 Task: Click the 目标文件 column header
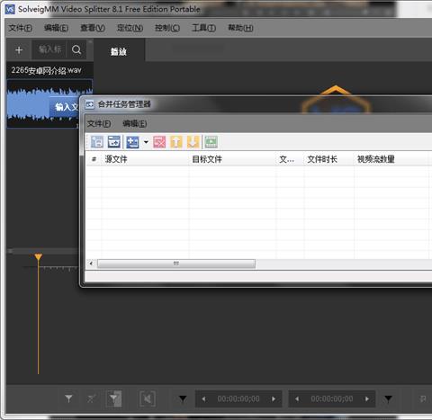[x=232, y=159]
